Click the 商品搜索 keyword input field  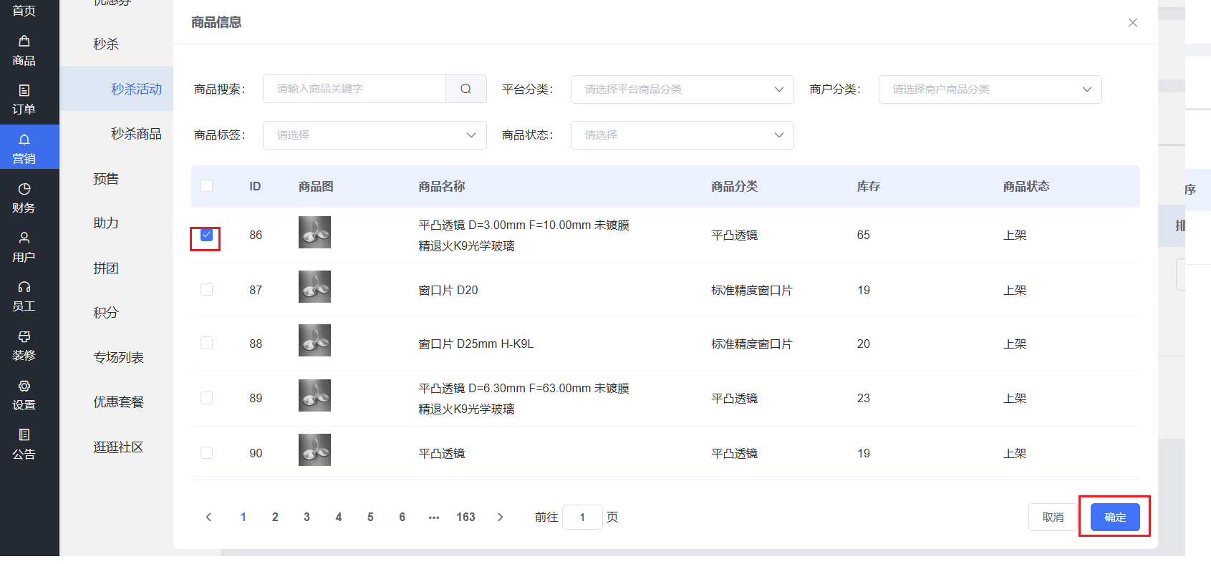click(354, 89)
